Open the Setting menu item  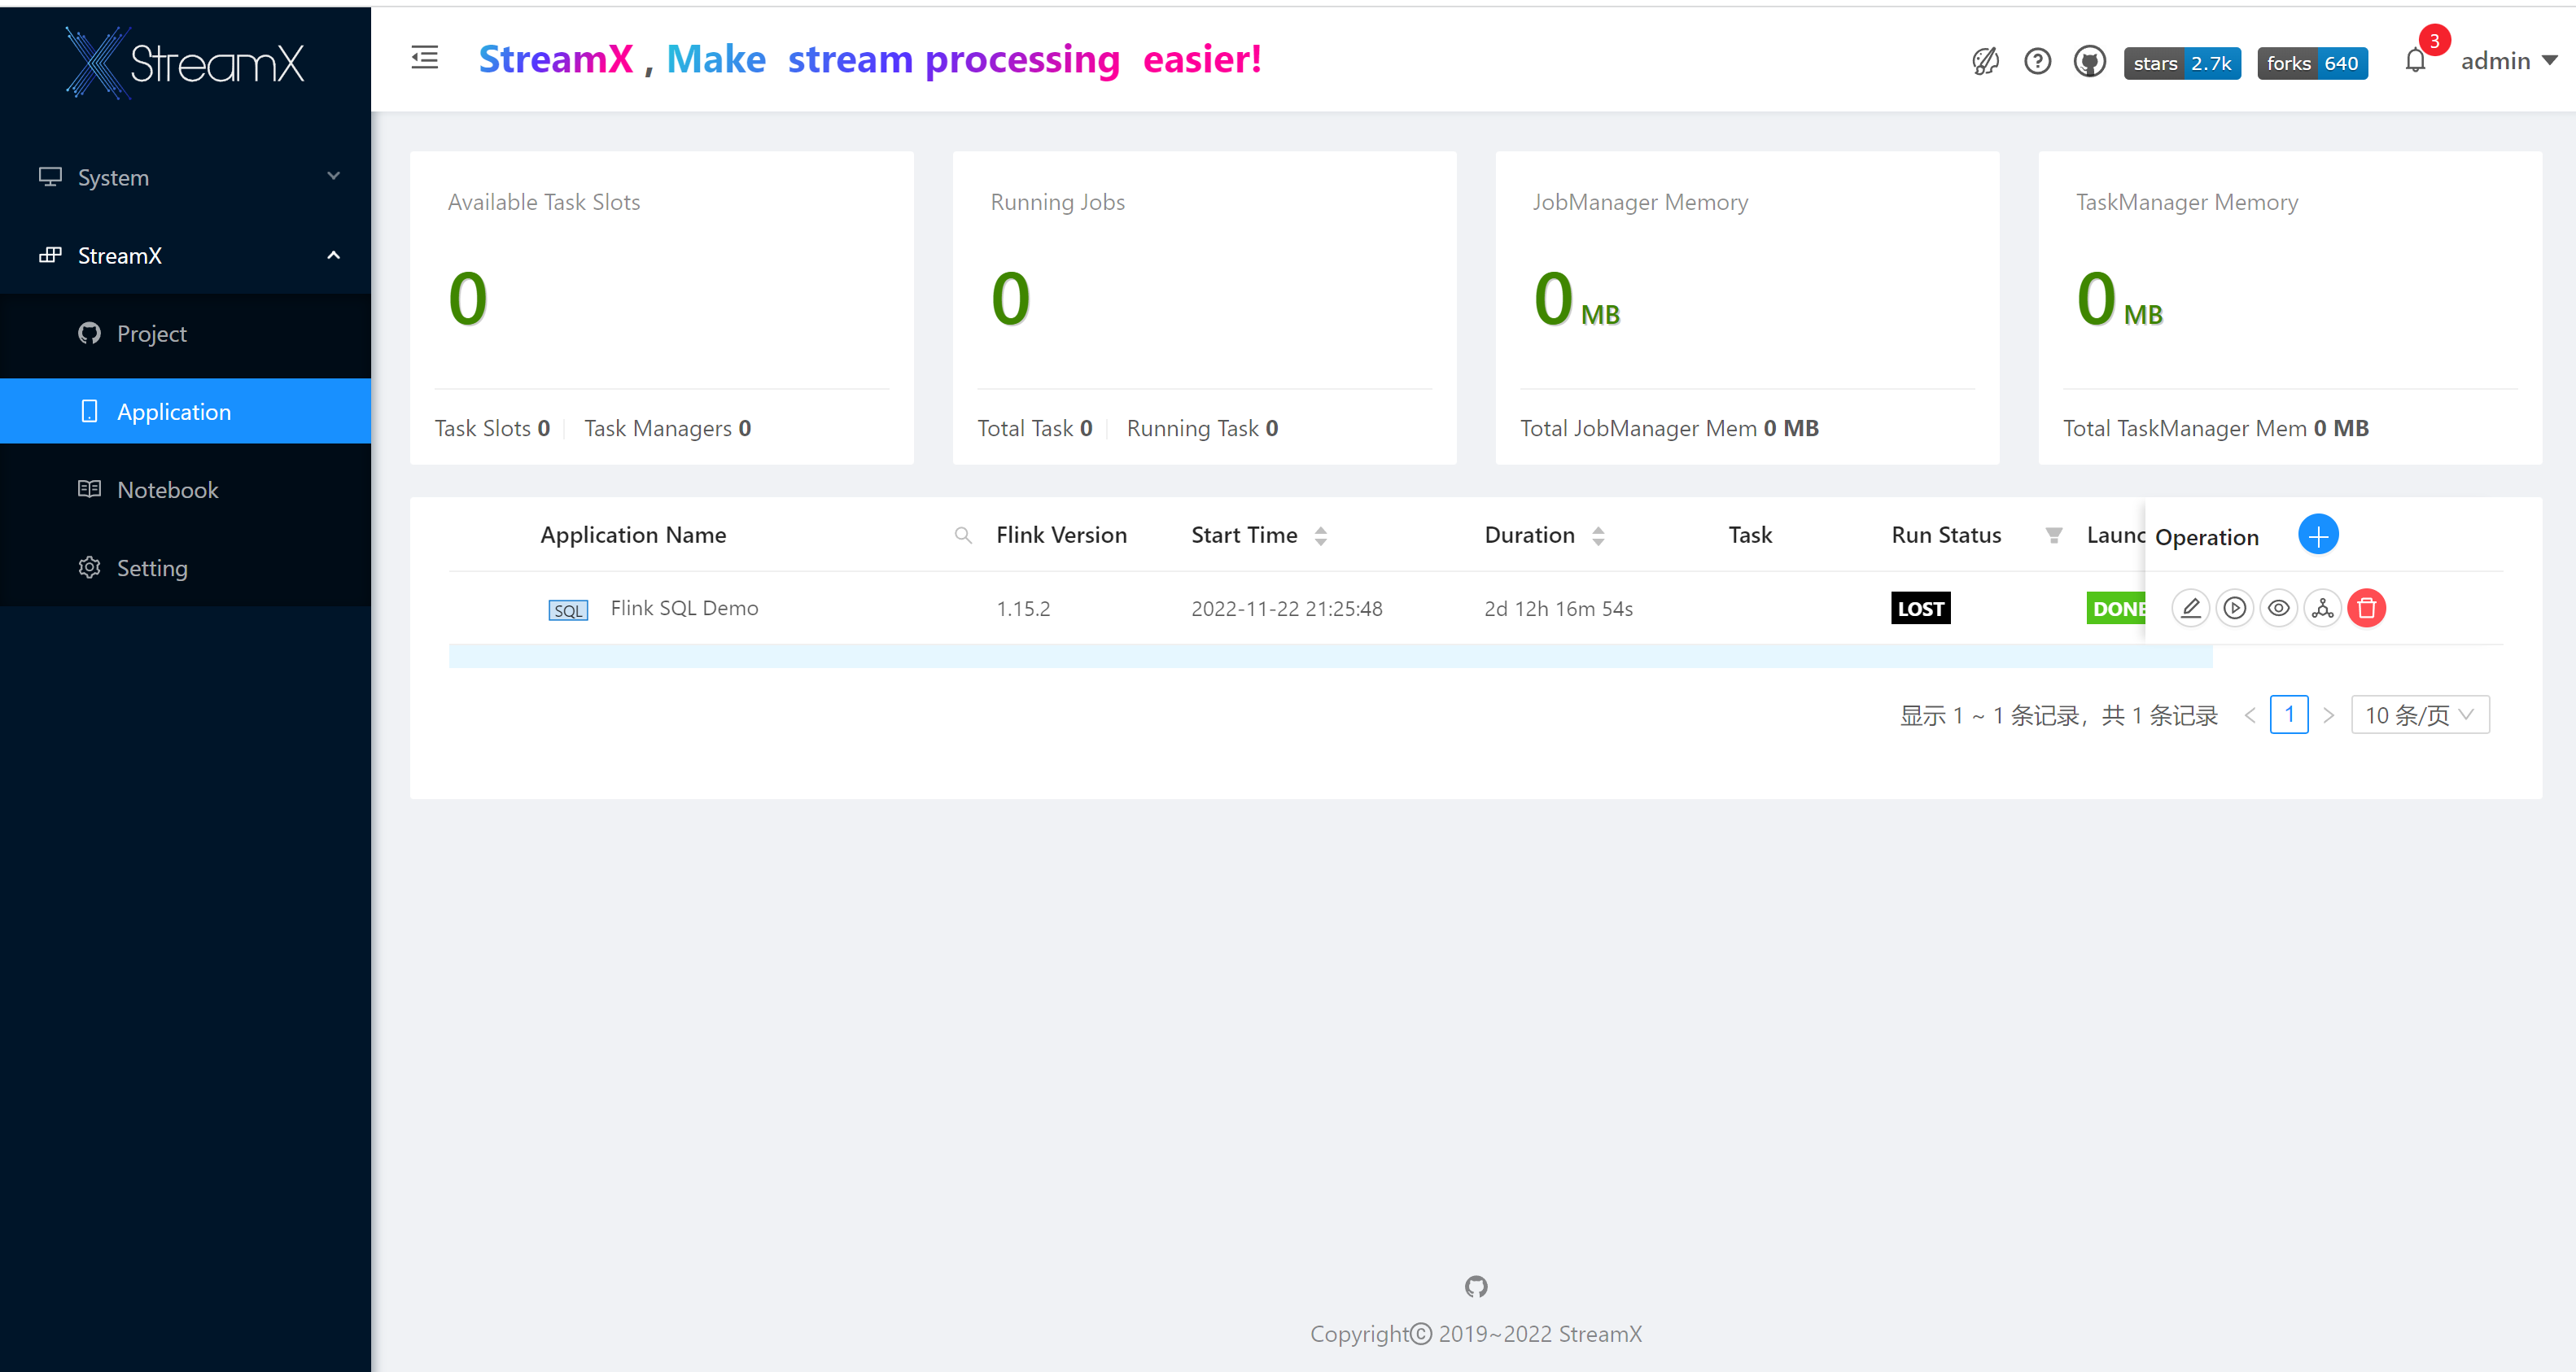click(186, 567)
